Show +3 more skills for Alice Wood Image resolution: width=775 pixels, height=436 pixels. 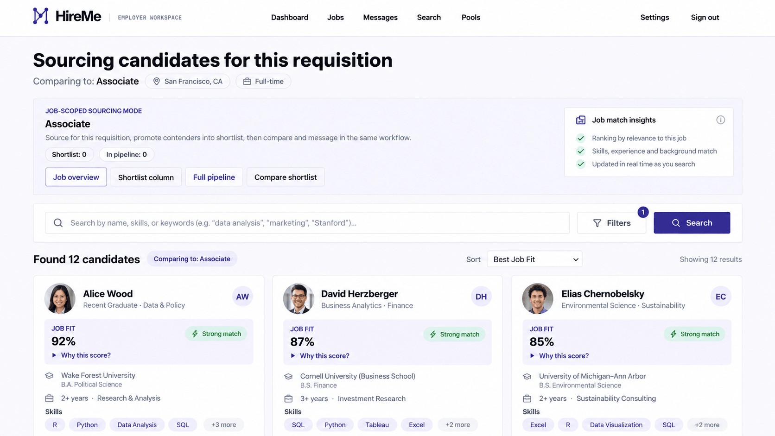tap(223, 425)
